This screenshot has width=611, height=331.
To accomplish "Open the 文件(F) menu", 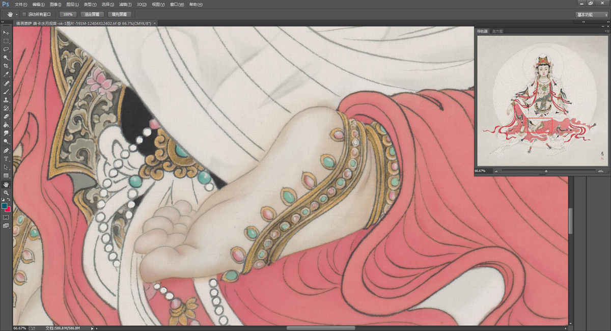I will [x=20, y=4].
